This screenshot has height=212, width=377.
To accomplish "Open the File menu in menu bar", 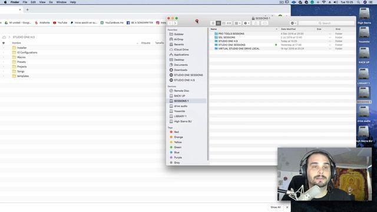I will click(x=25, y=2).
